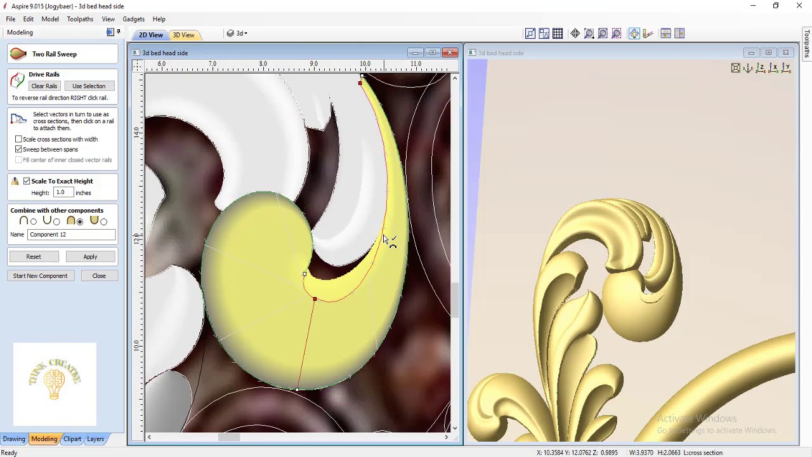The width and height of the screenshot is (812, 457).
Task: Open the 3d layer dropdown in toolbar
Action: [238, 34]
